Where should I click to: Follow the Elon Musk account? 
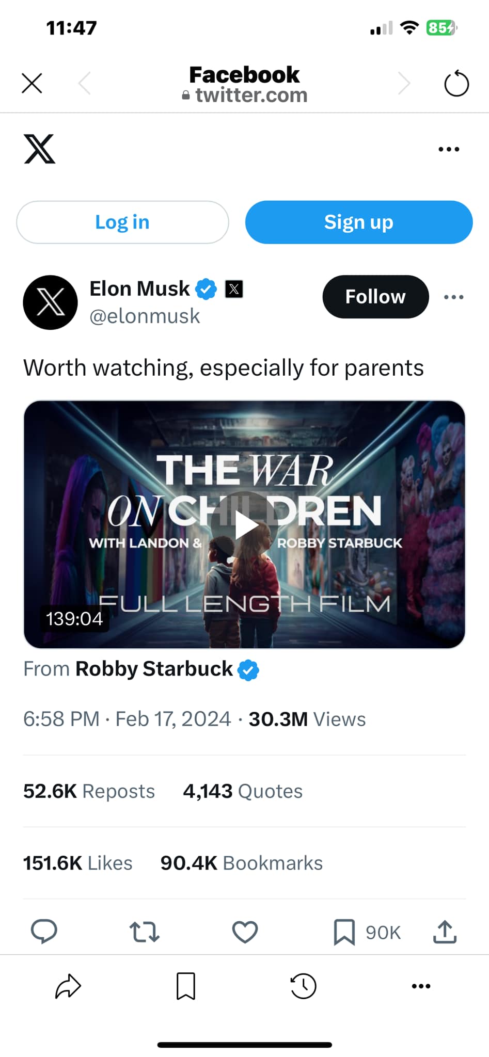[375, 297]
